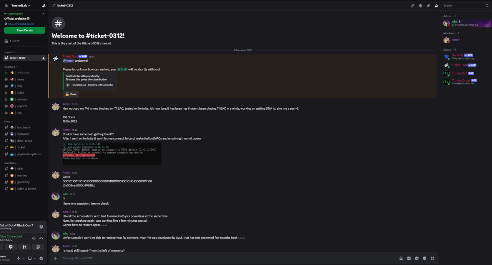
Task: Open the rules channel
Action: point(20,93)
